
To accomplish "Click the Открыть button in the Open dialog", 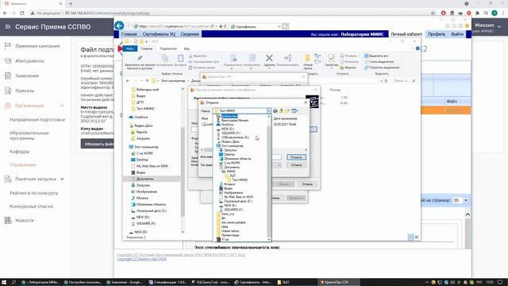I will (296, 157).
